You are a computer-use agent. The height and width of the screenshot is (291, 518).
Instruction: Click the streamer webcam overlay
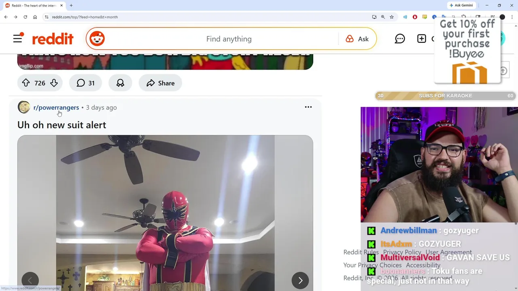439,164
